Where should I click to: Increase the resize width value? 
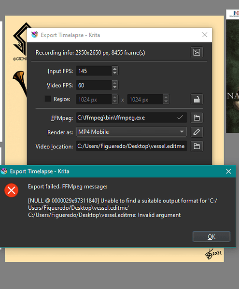(x=115, y=97)
